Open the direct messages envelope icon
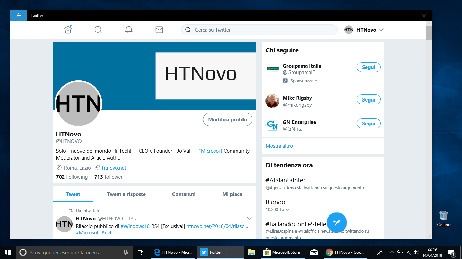 click(159, 30)
